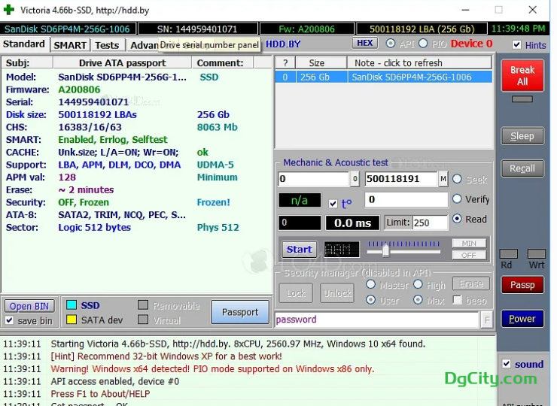557x406 pixels.
Task: Choose the PIO access mode radio
Action: (x=423, y=44)
